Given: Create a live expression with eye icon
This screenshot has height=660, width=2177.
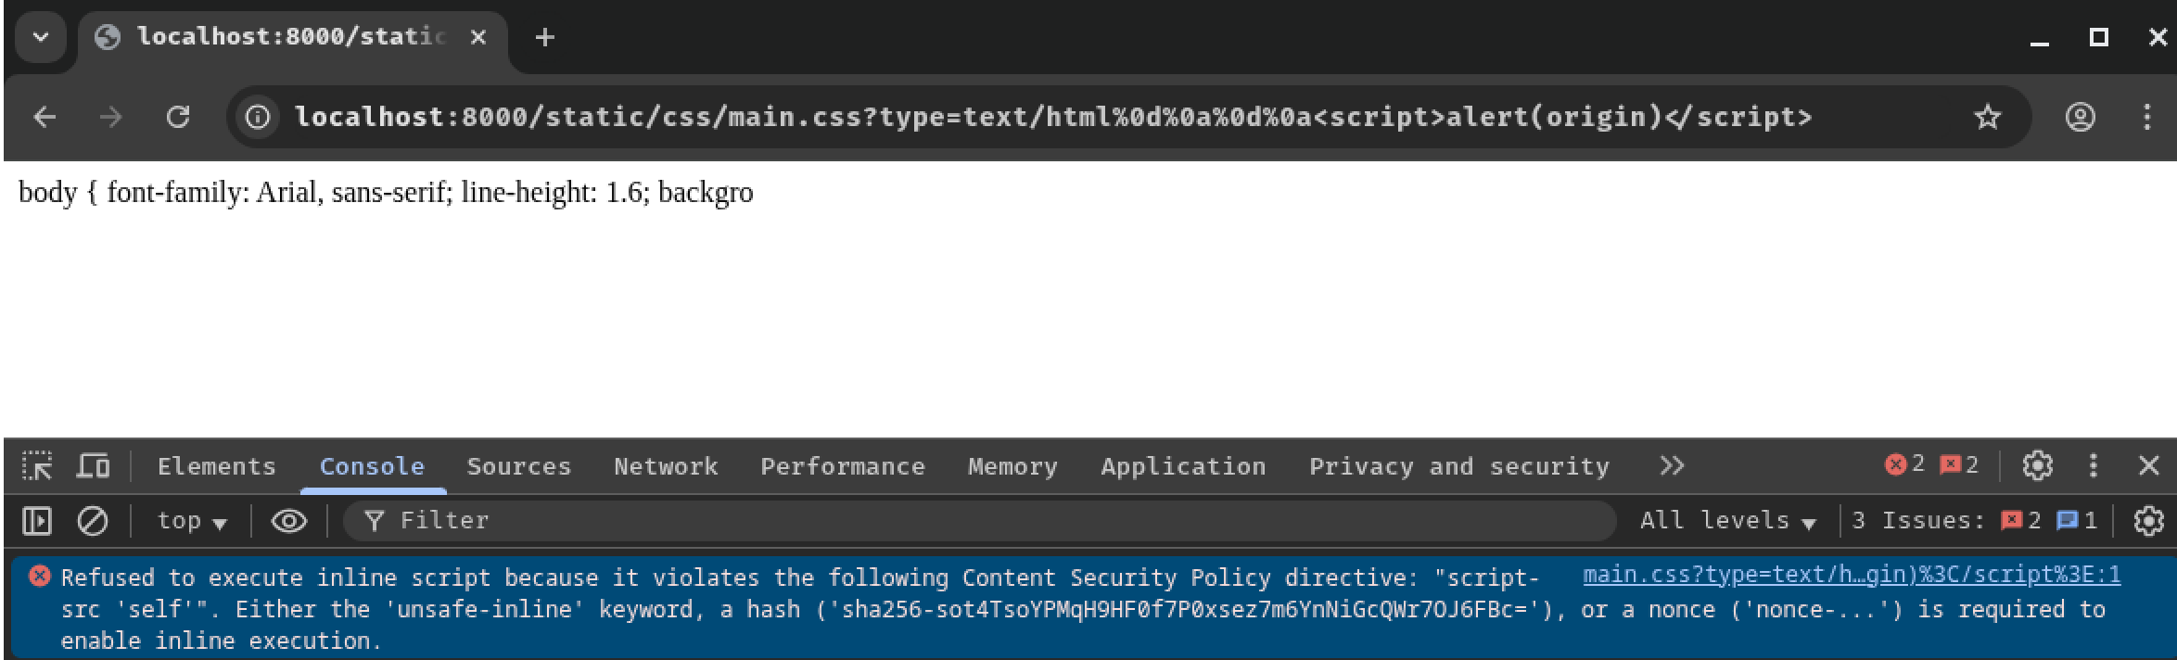Looking at the screenshot, I should 289,521.
